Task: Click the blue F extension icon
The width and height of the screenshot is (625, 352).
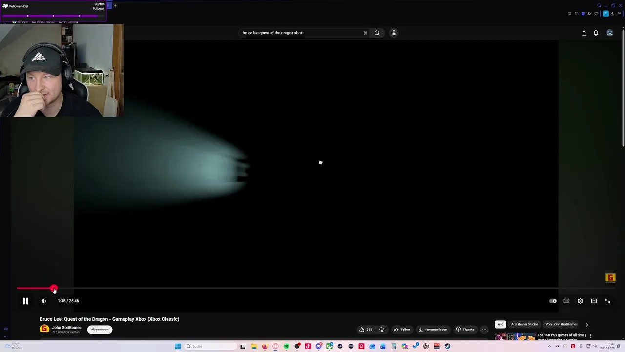Action: coord(605,14)
